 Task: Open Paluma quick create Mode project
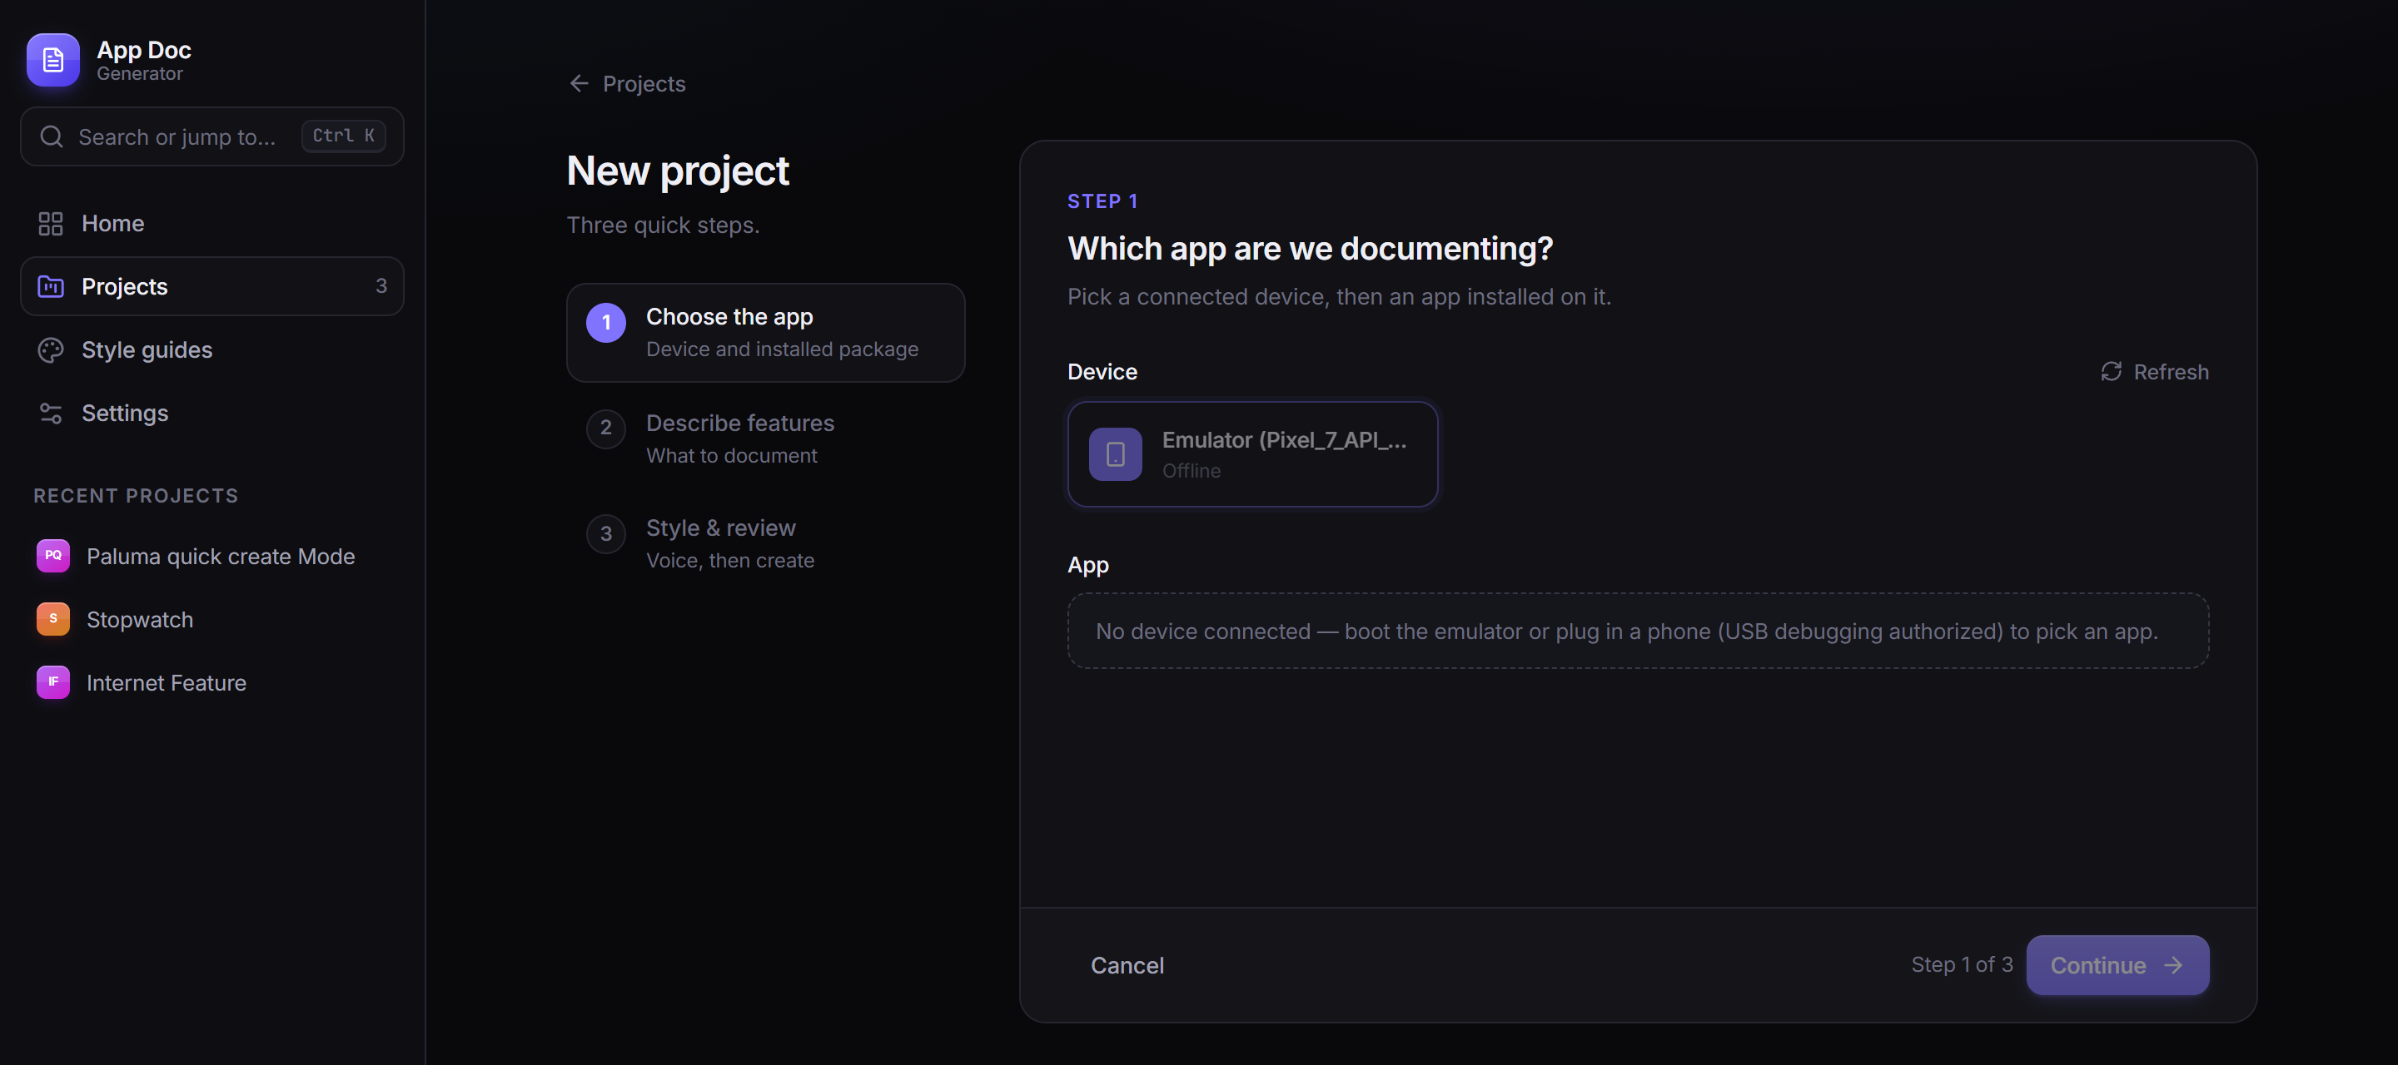pyautogui.click(x=212, y=557)
